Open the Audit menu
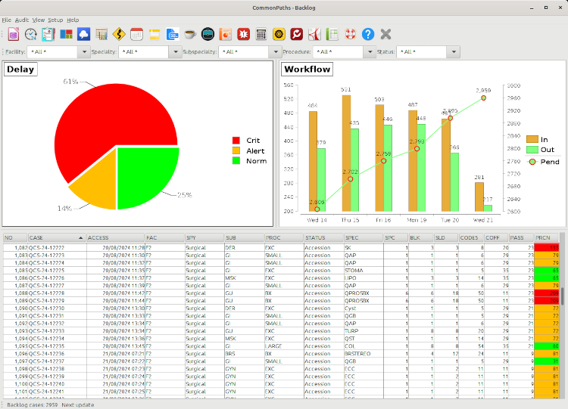 pos(21,19)
